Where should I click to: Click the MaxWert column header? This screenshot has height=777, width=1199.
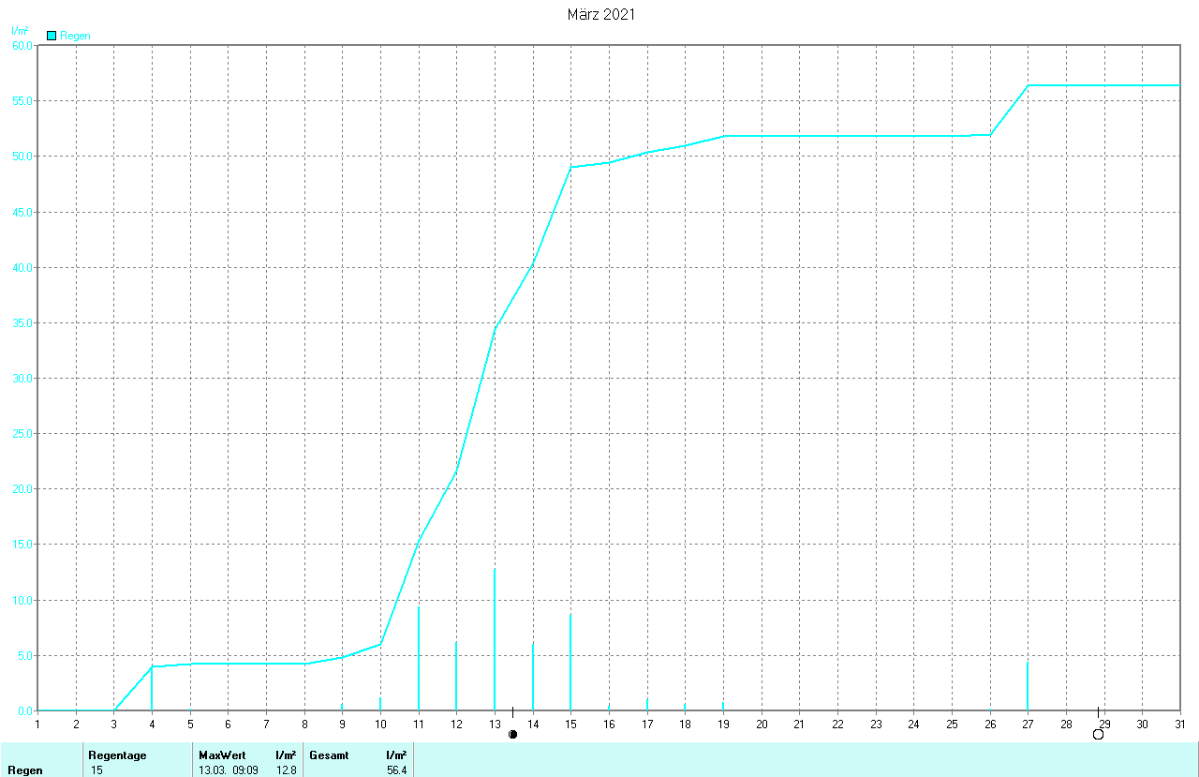pyautogui.click(x=222, y=755)
